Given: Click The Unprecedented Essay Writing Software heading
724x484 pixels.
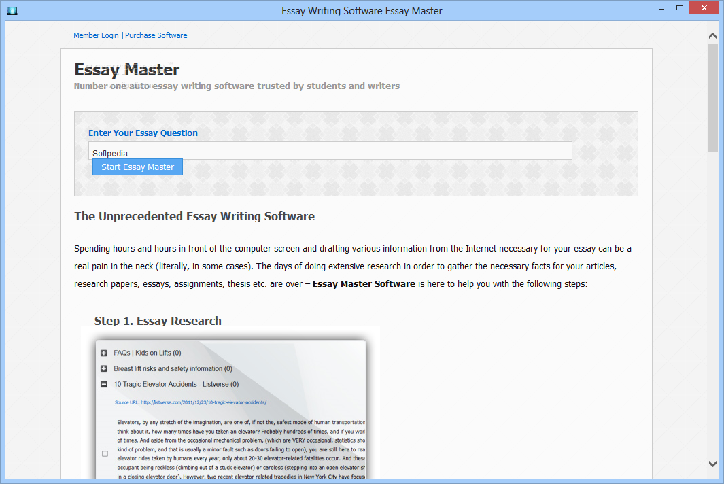Looking at the screenshot, I should click(x=194, y=216).
